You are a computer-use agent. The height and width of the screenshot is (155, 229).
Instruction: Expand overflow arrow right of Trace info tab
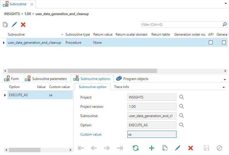(224, 87)
